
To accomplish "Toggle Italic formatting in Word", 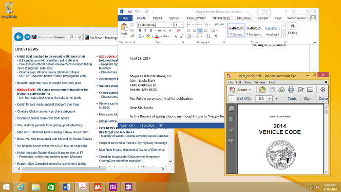I will (x=145, y=30).
